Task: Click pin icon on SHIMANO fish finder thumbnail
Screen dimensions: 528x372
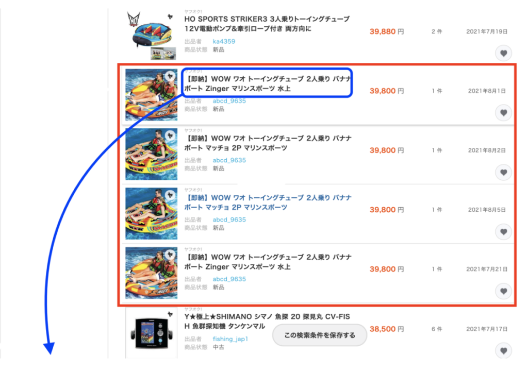Action: (x=170, y=314)
